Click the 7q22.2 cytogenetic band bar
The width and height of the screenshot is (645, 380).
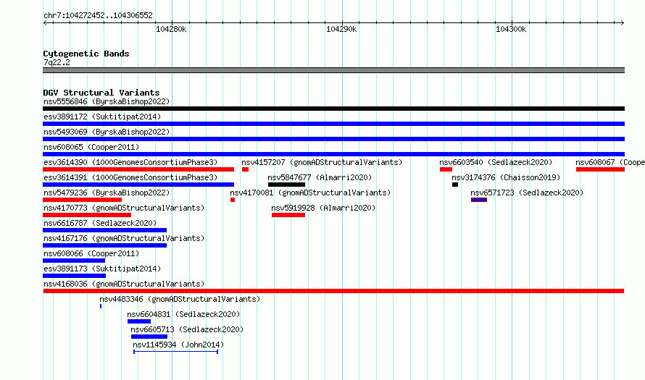(333, 70)
